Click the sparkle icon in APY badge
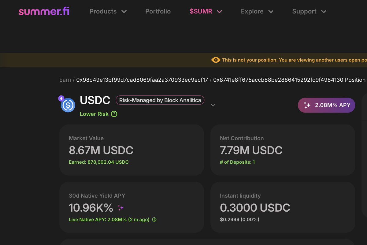 (307, 105)
